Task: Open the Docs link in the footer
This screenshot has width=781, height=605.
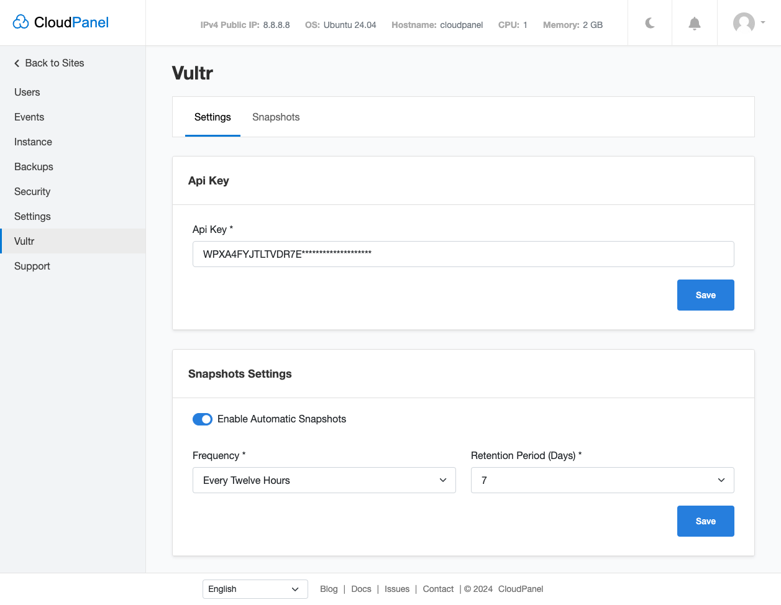Action: (x=361, y=589)
